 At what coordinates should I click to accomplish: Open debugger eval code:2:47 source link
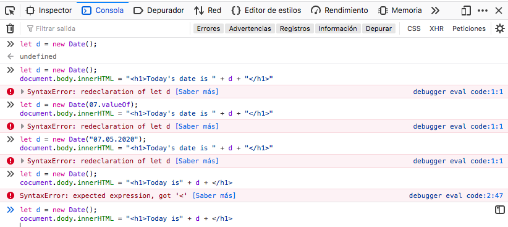point(456,196)
